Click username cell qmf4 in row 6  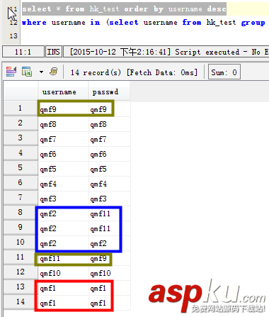(x=63, y=184)
